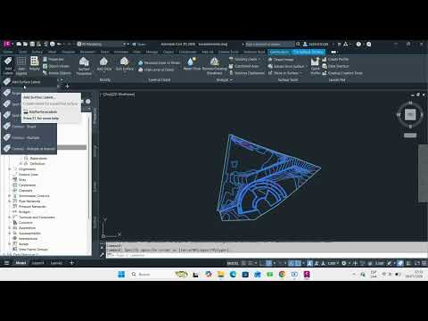The height and width of the screenshot is (321, 428).
Task: Expand the Pipe Networks tree node
Action: (x=10, y=202)
